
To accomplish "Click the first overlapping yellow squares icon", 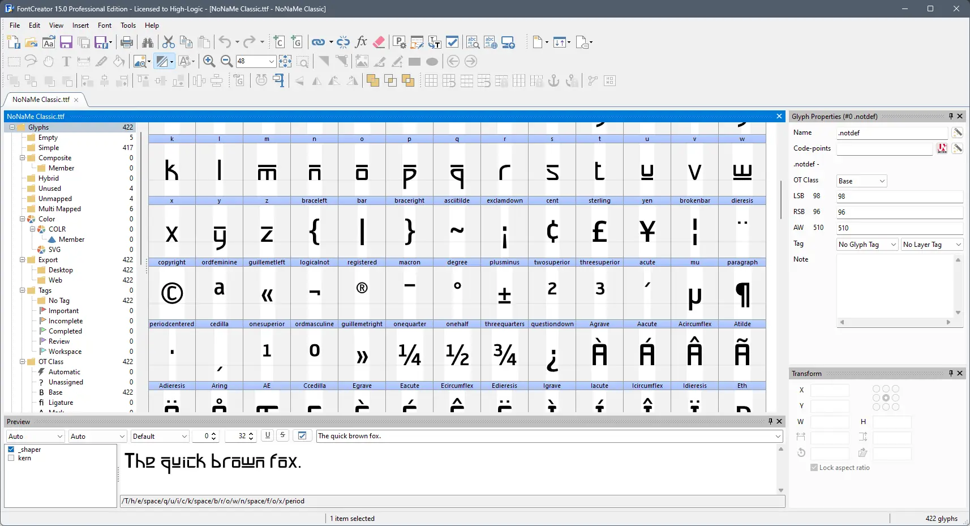I will point(373,80).
